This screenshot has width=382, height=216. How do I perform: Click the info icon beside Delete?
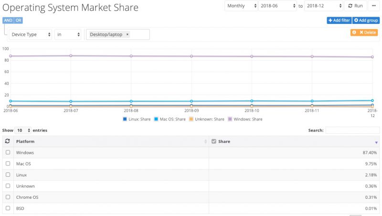click(354, 32)
